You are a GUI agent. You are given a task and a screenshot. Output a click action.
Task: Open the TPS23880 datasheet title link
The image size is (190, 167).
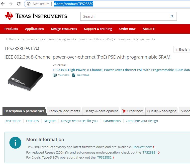[121, 70]
